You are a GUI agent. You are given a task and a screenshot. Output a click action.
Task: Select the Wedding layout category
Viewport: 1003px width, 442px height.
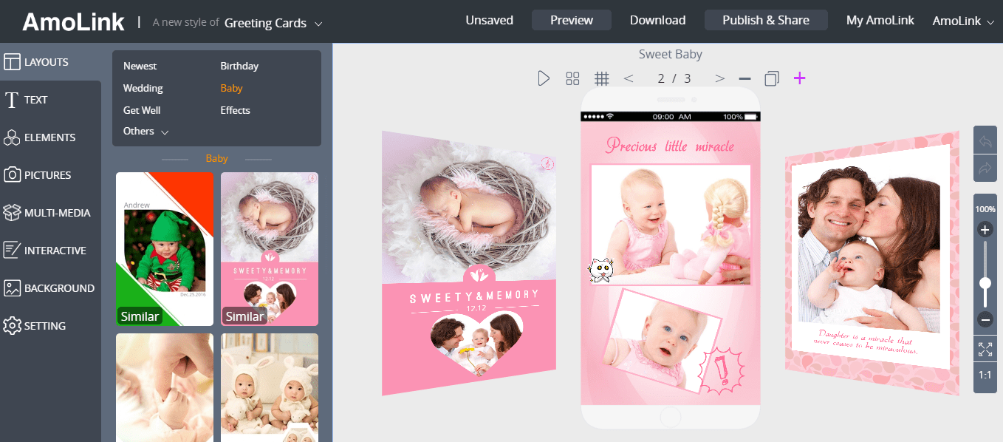143,88
